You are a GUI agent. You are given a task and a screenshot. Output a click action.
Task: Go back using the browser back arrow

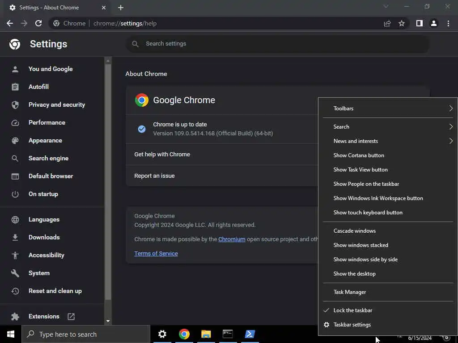[x=10, y=23]
